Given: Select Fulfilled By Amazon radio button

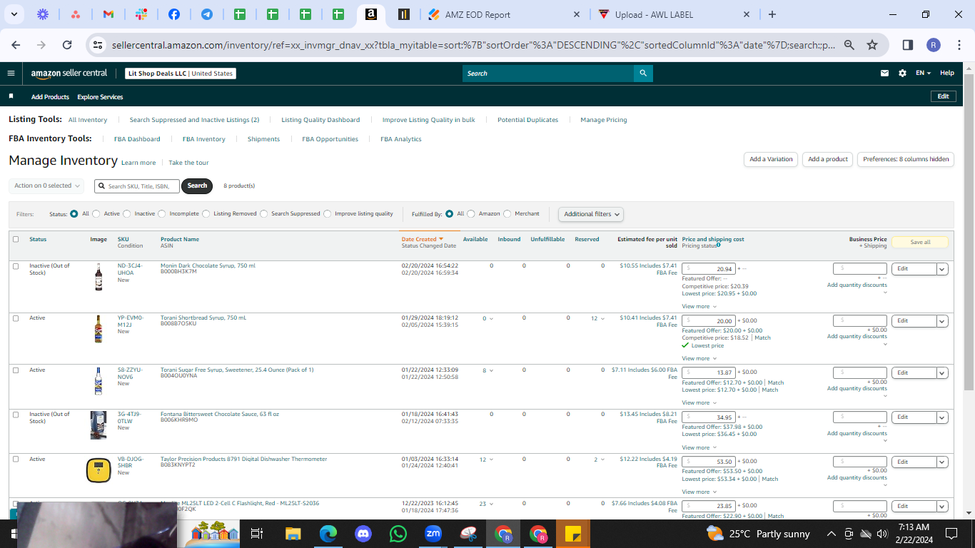Looking at the screenshot, I should click(471, 213).
